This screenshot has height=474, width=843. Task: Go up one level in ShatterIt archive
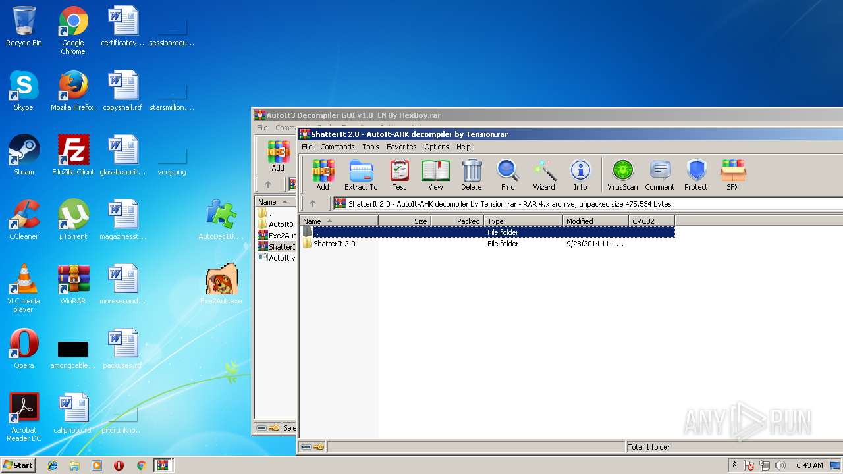313,203
